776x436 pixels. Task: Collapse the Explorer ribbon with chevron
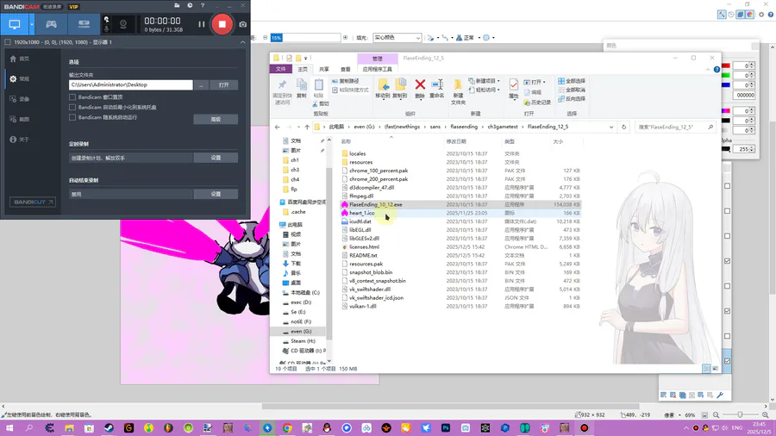707,69
